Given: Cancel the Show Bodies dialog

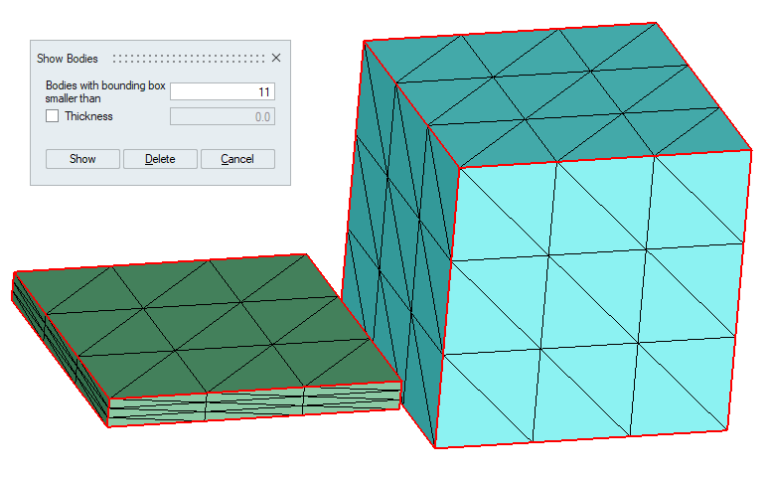Looking at the screenshot, I should tap(237, 159).
